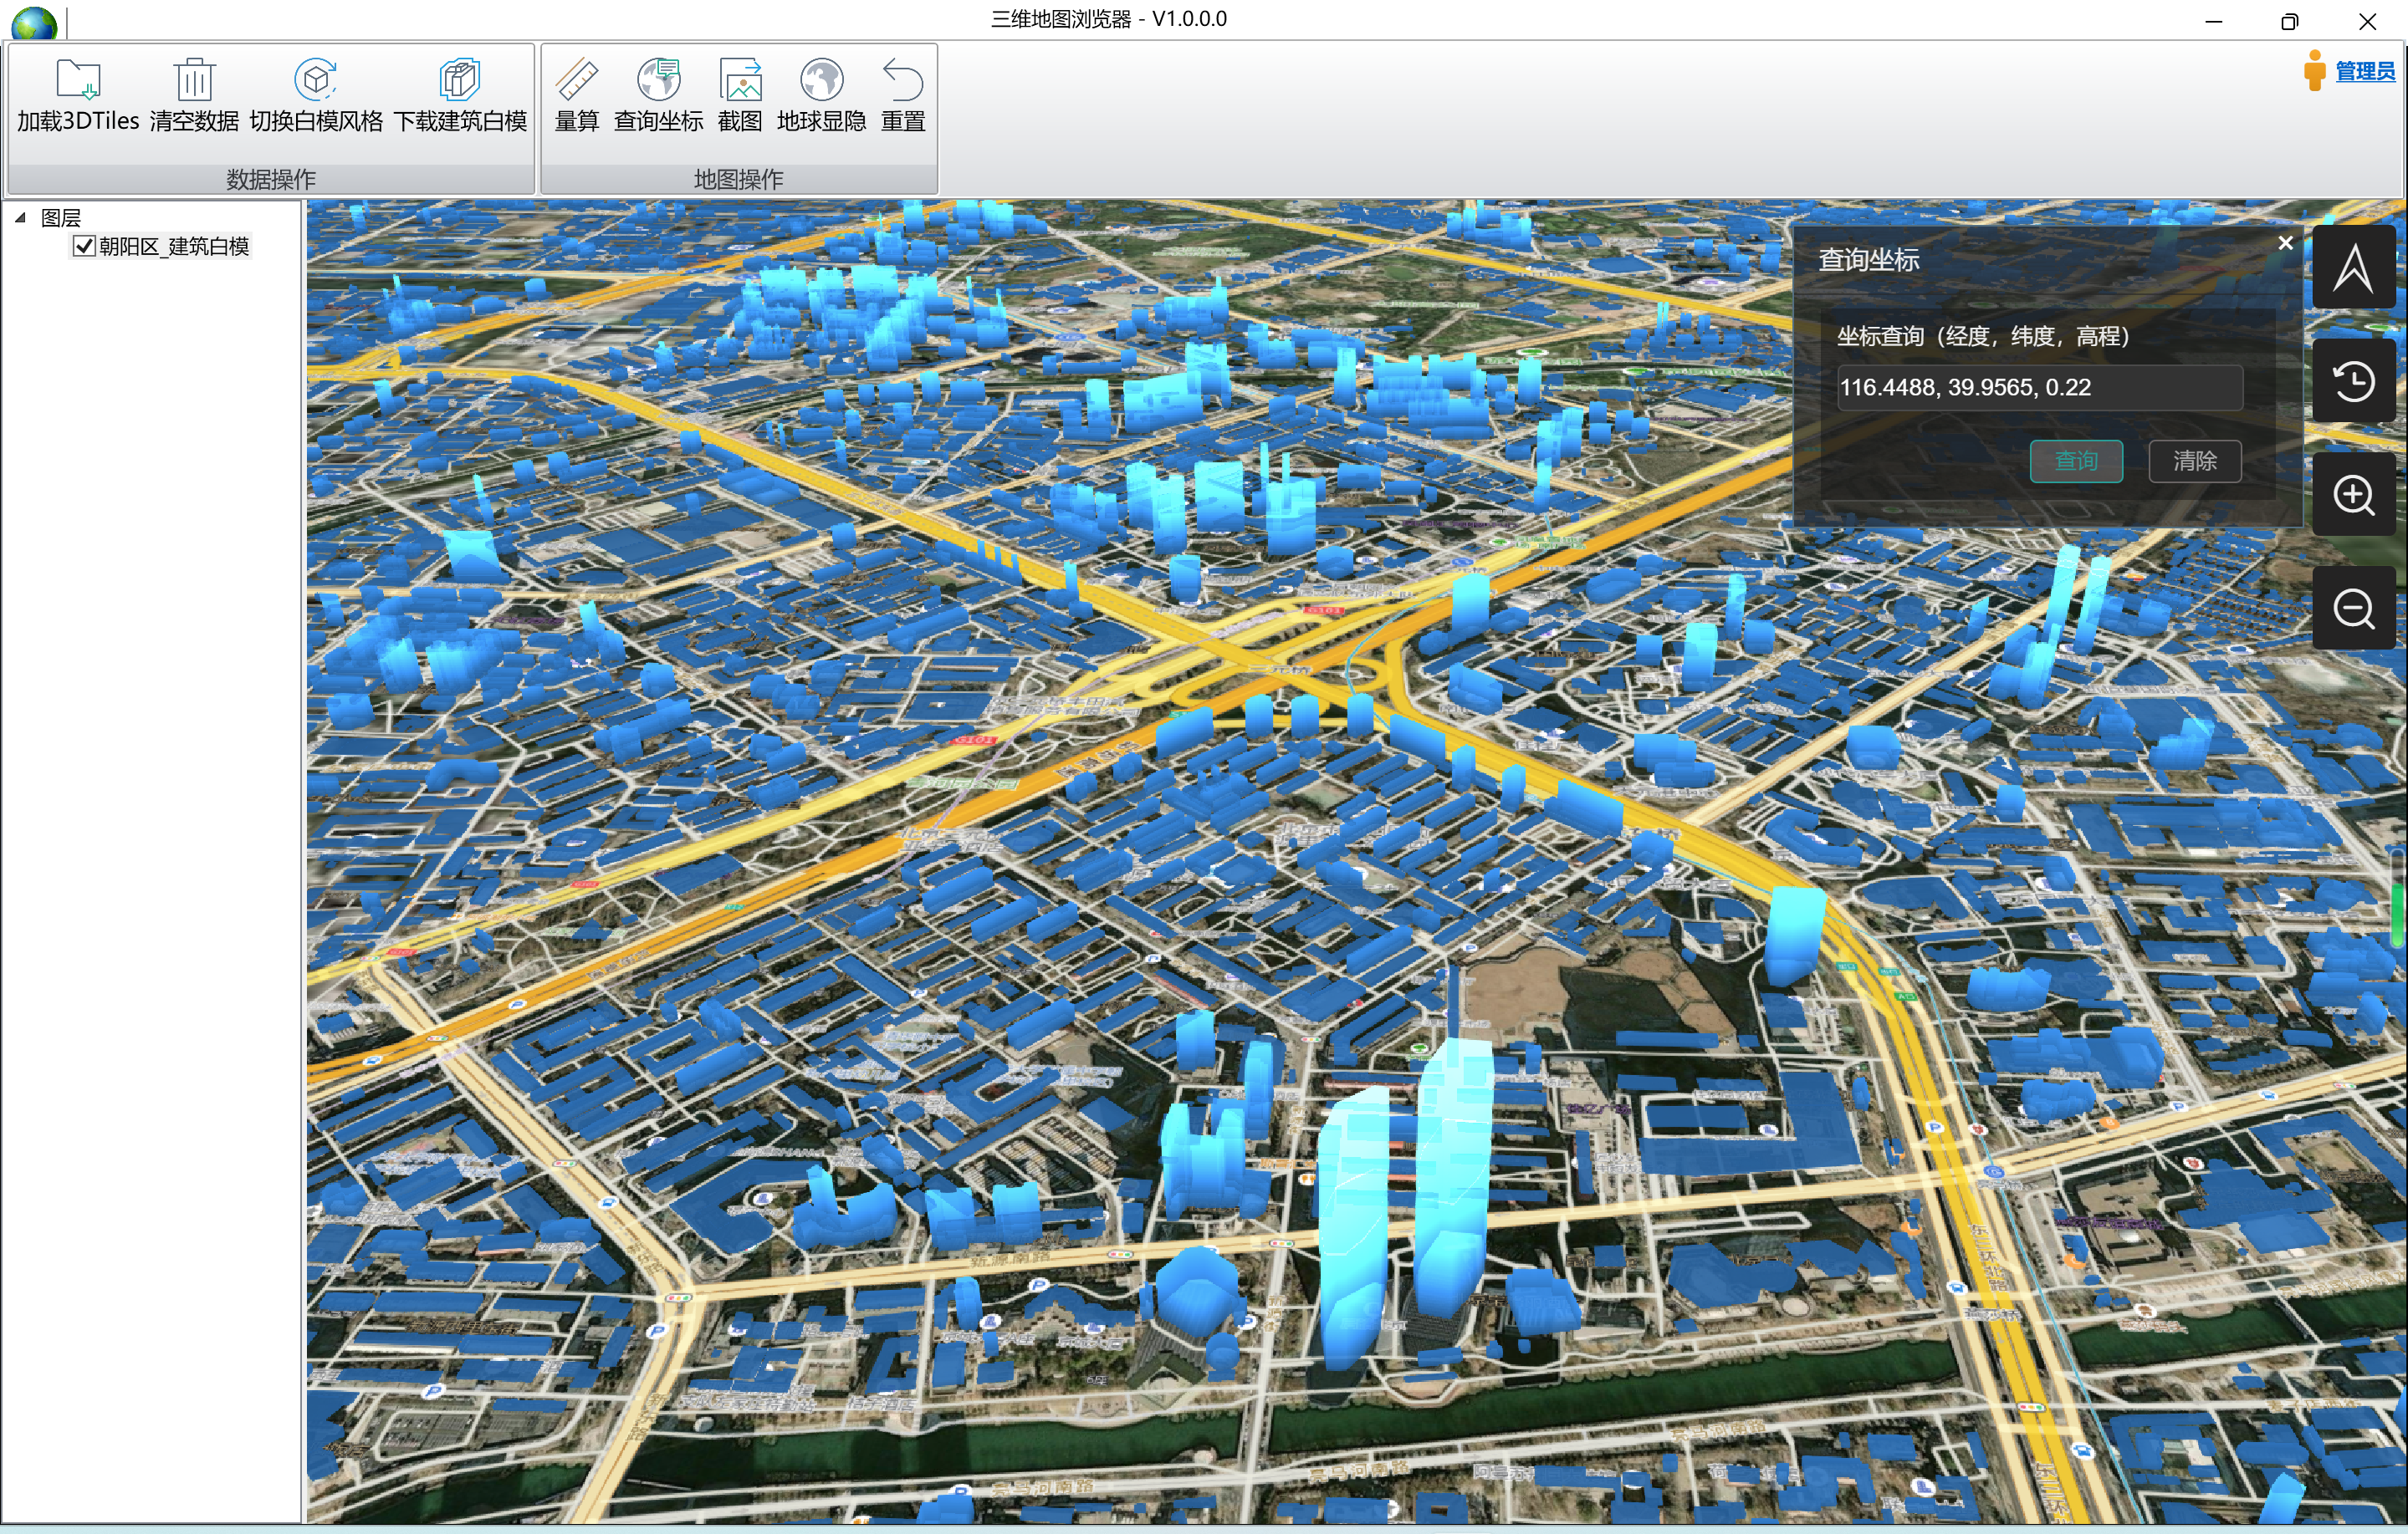Open the 查询坐标 coordinate query tool
The height and width of the screenshot is (1534, 2408).
click(658, 80)
